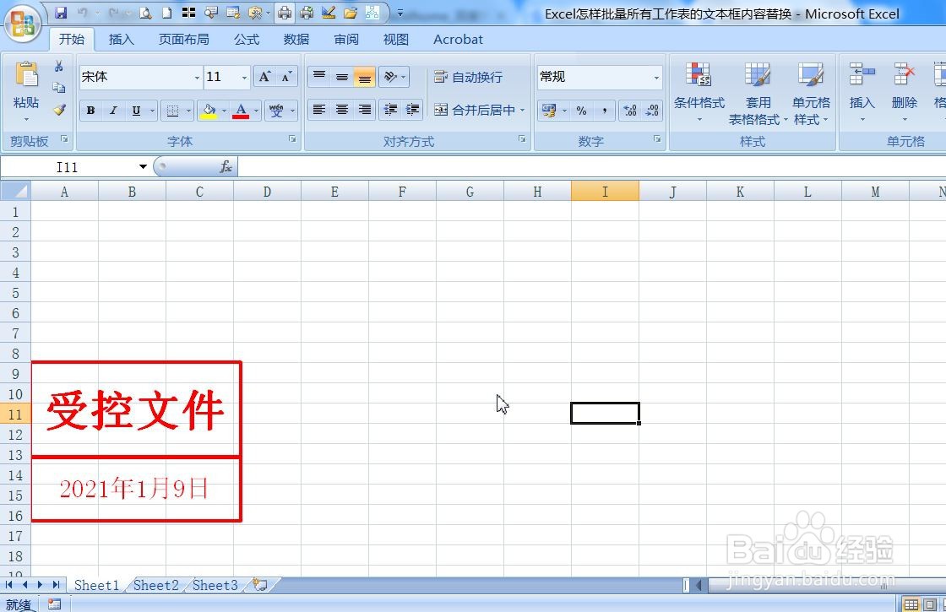Toggle italic formatting
The image size is (946, 612).
(113, 111)
